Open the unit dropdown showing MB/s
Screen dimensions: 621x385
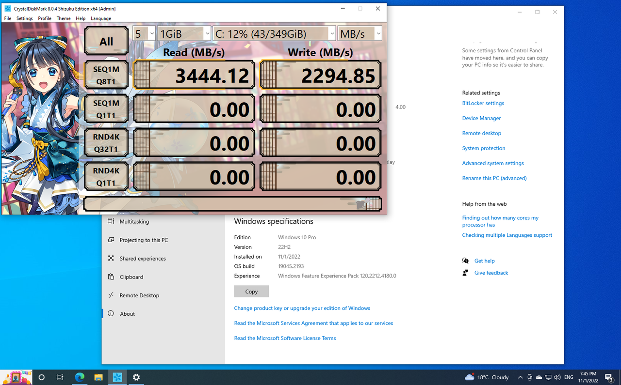tap(360, 33)
